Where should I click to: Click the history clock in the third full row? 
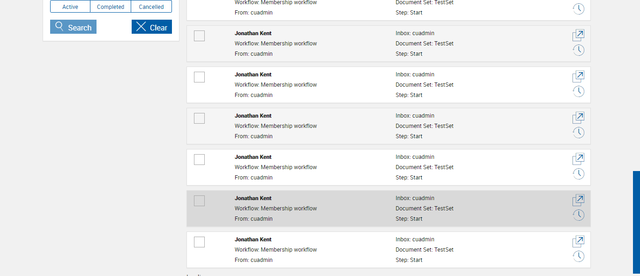579,133
